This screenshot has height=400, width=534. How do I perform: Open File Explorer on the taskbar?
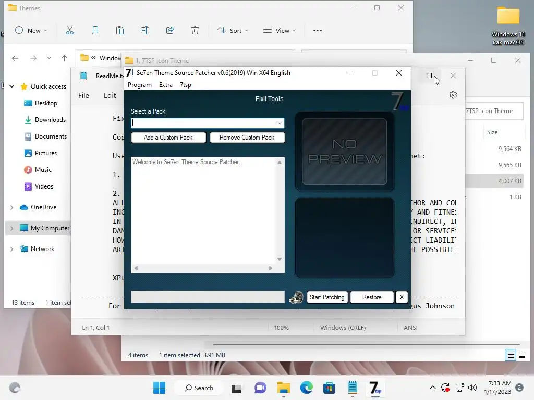(283, 387)
